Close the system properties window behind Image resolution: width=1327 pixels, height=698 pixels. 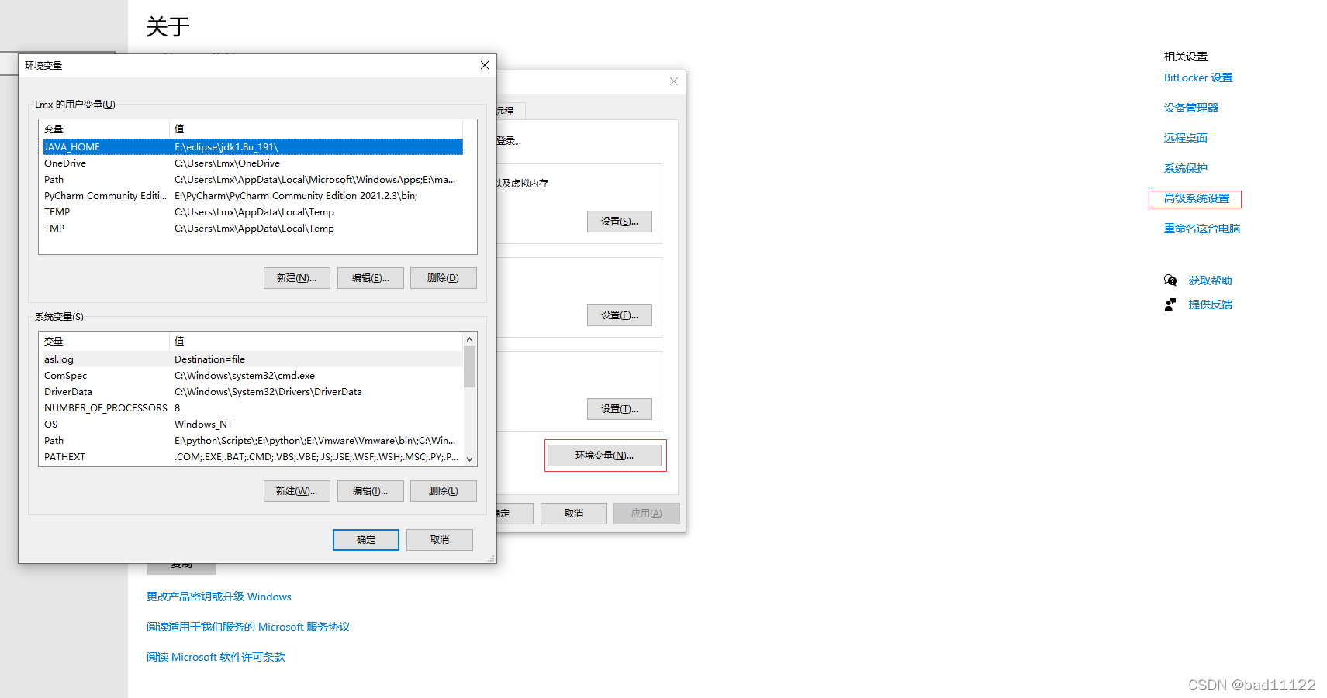674,81
